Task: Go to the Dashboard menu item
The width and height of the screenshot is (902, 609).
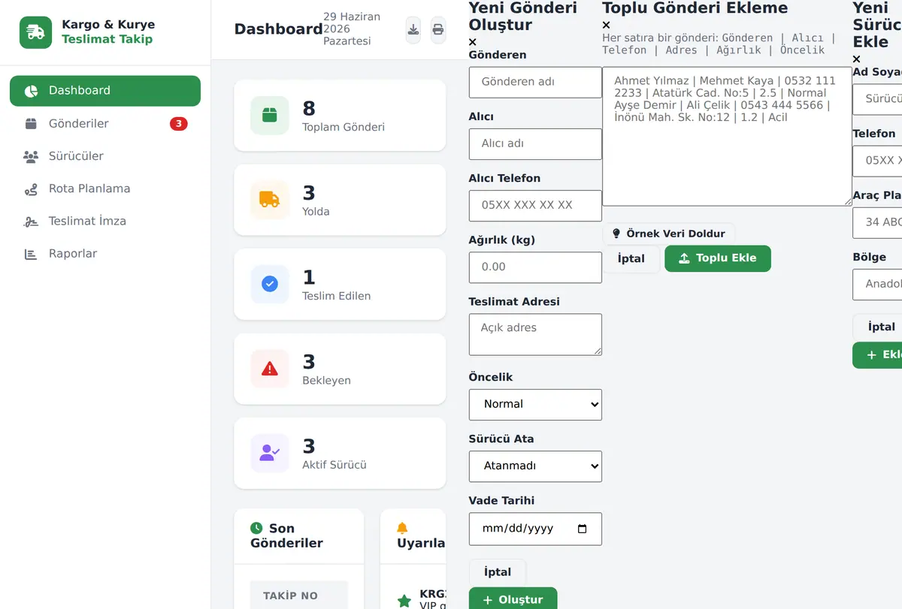Action: click(105, 91)
